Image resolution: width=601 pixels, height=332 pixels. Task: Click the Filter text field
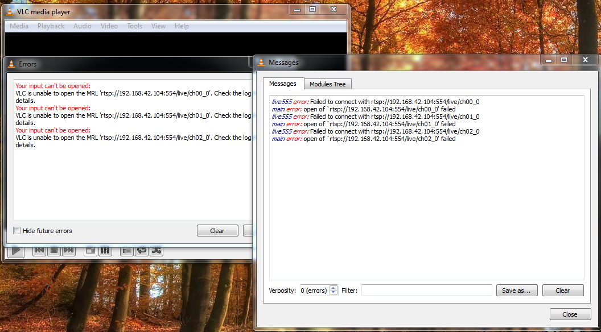(x=426, y=290)
